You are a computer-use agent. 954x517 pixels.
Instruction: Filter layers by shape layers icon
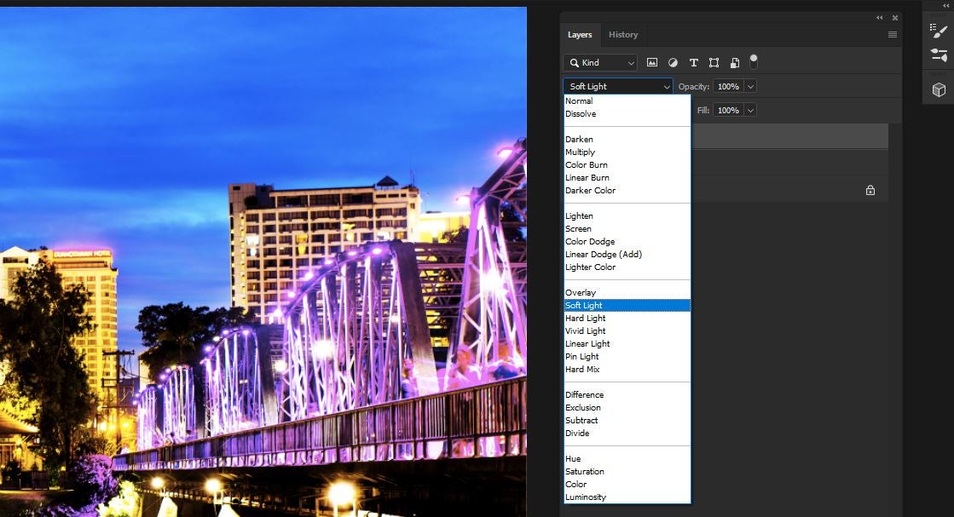(715, 61)
